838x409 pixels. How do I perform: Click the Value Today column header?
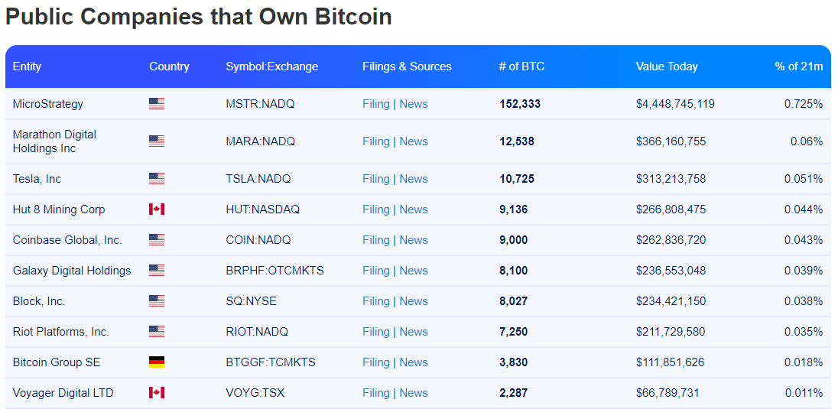(x=667, y=67)
